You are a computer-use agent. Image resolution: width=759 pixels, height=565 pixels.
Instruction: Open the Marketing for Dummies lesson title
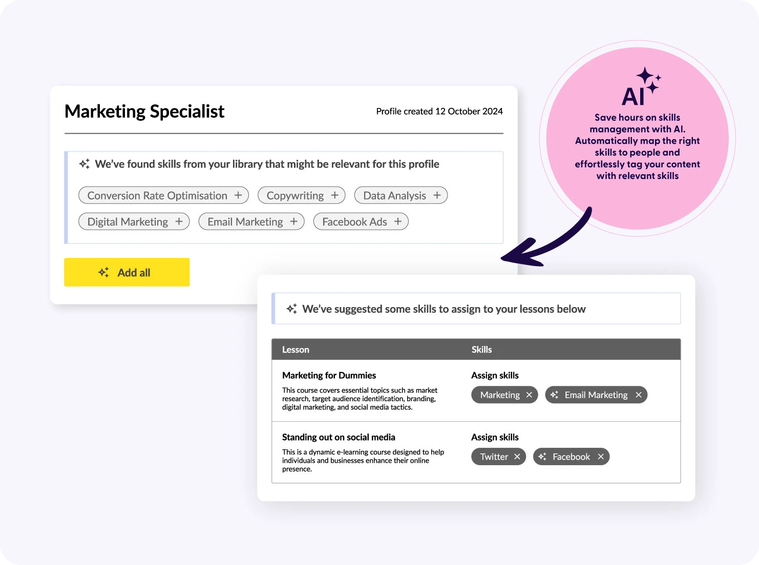click(329, 375)
